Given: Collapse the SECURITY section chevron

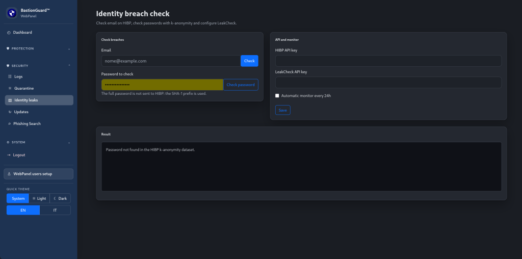Looking at the screenshot, I should [69, 66].
